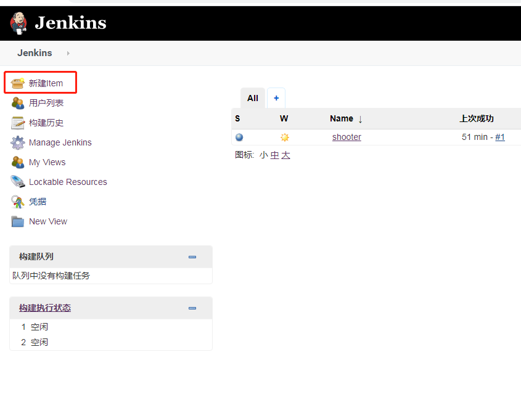
Task: Click the 构建历史 notepad icon
Action: click(x=18, y=123)
